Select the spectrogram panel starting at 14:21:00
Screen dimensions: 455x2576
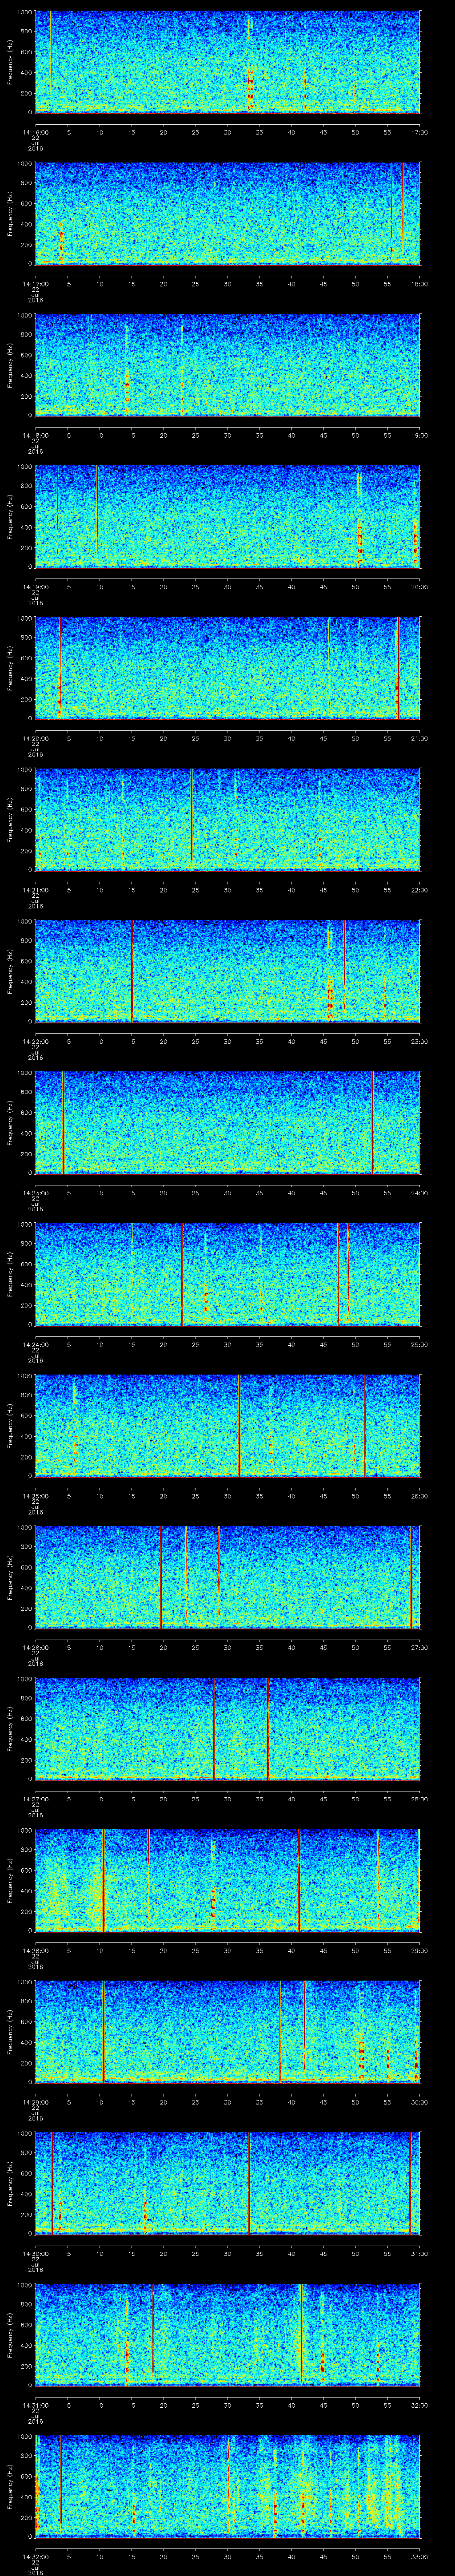pos(228,819)
